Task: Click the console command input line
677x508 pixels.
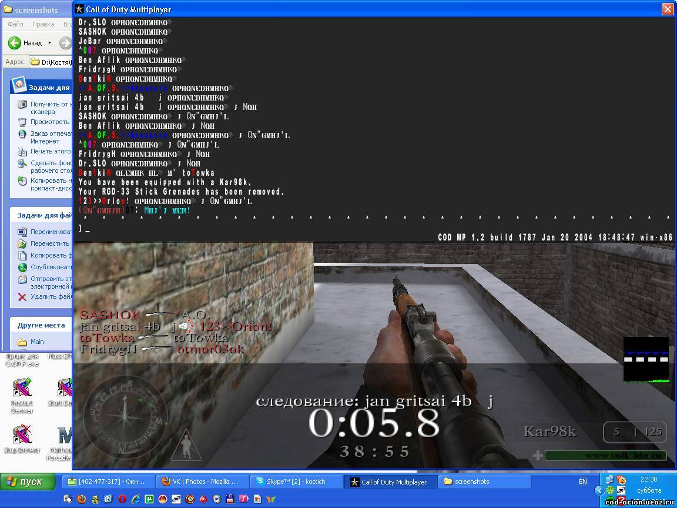Action: pyautogui.click(x=375, y=229)
